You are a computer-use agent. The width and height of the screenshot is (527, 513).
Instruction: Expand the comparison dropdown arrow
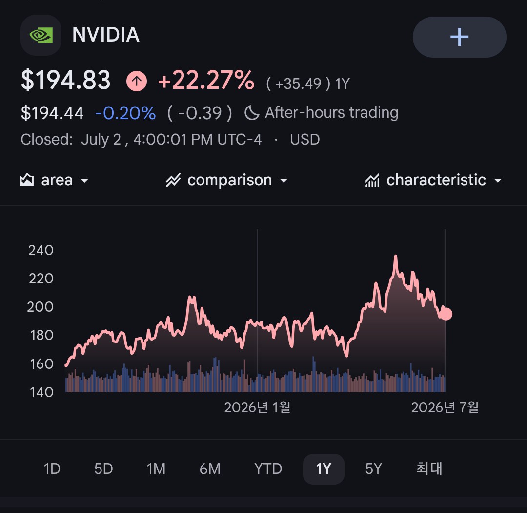[284, 181]
